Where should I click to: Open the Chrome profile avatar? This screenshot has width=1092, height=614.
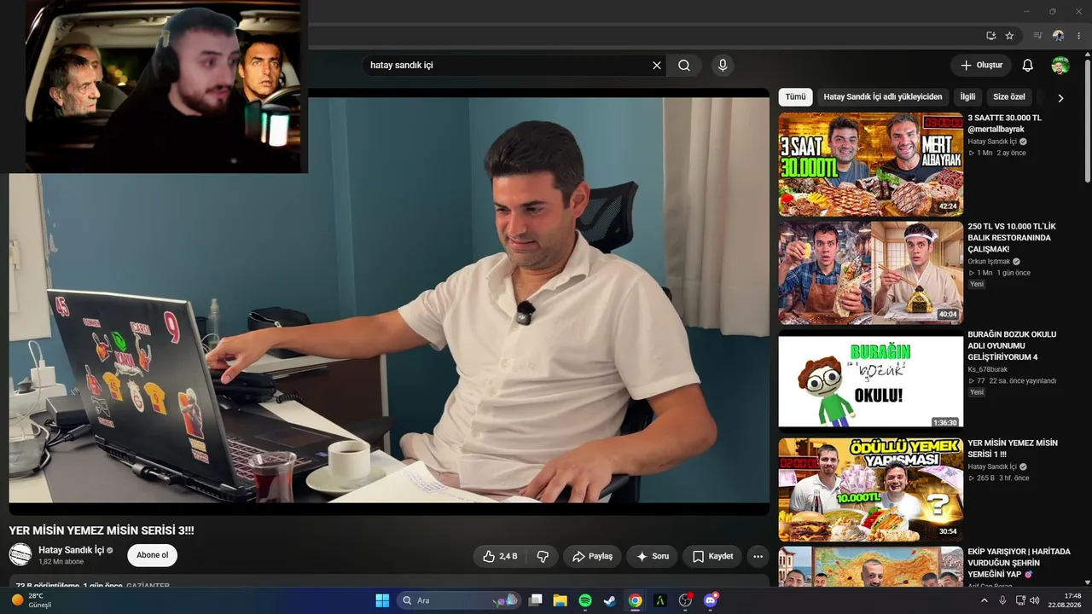[x=1059, y=36]
